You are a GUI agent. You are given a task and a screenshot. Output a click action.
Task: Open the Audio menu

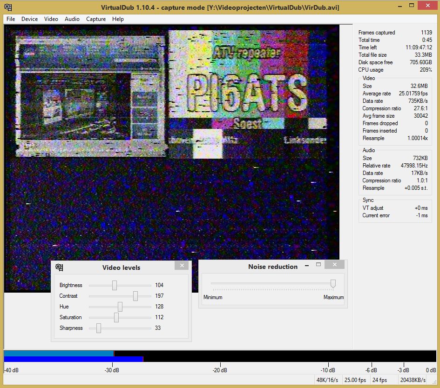coord(72,19)
